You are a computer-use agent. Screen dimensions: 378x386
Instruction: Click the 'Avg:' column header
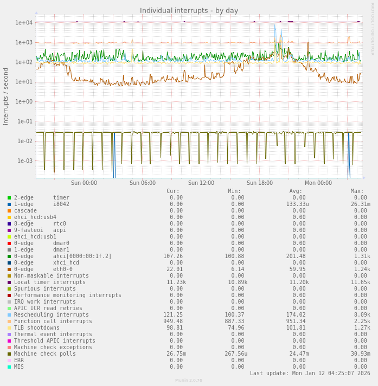tap(296, 191)
